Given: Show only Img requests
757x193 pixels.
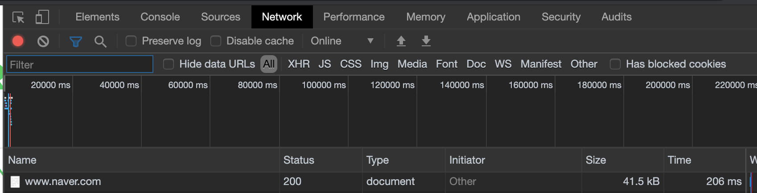Looking at the screenshot, I should 379,64.
